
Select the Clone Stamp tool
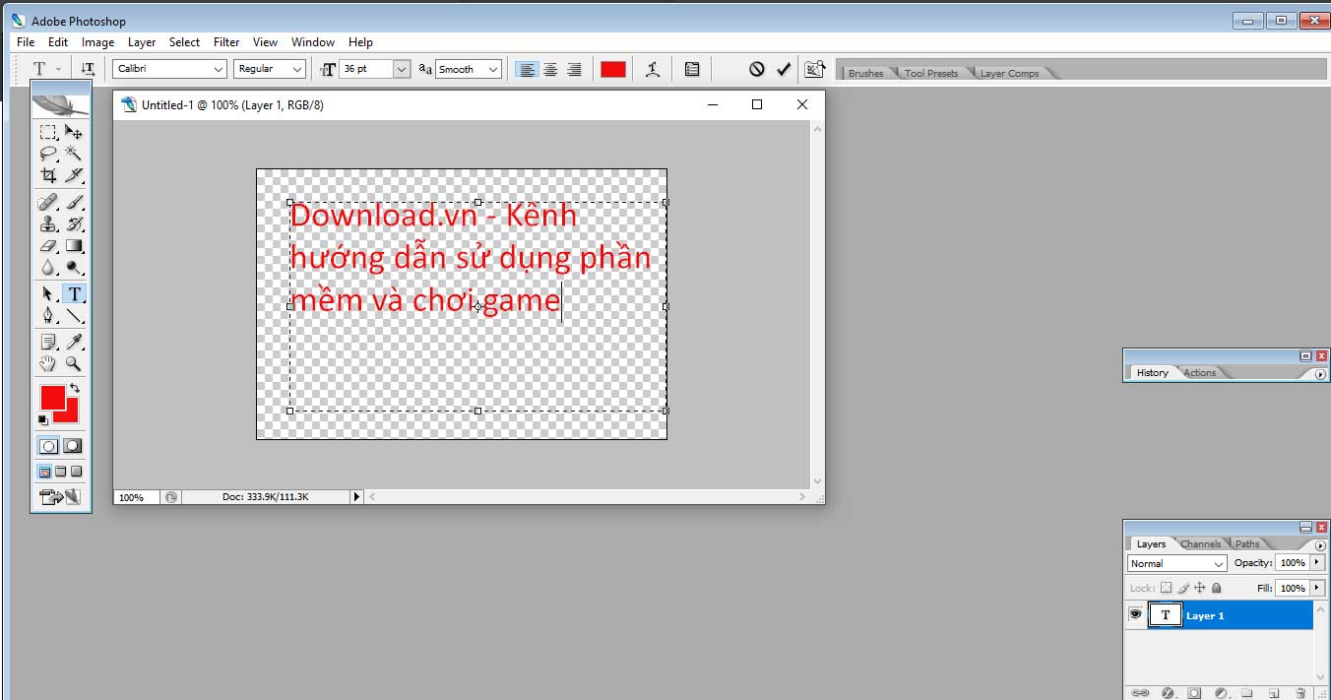47,224
